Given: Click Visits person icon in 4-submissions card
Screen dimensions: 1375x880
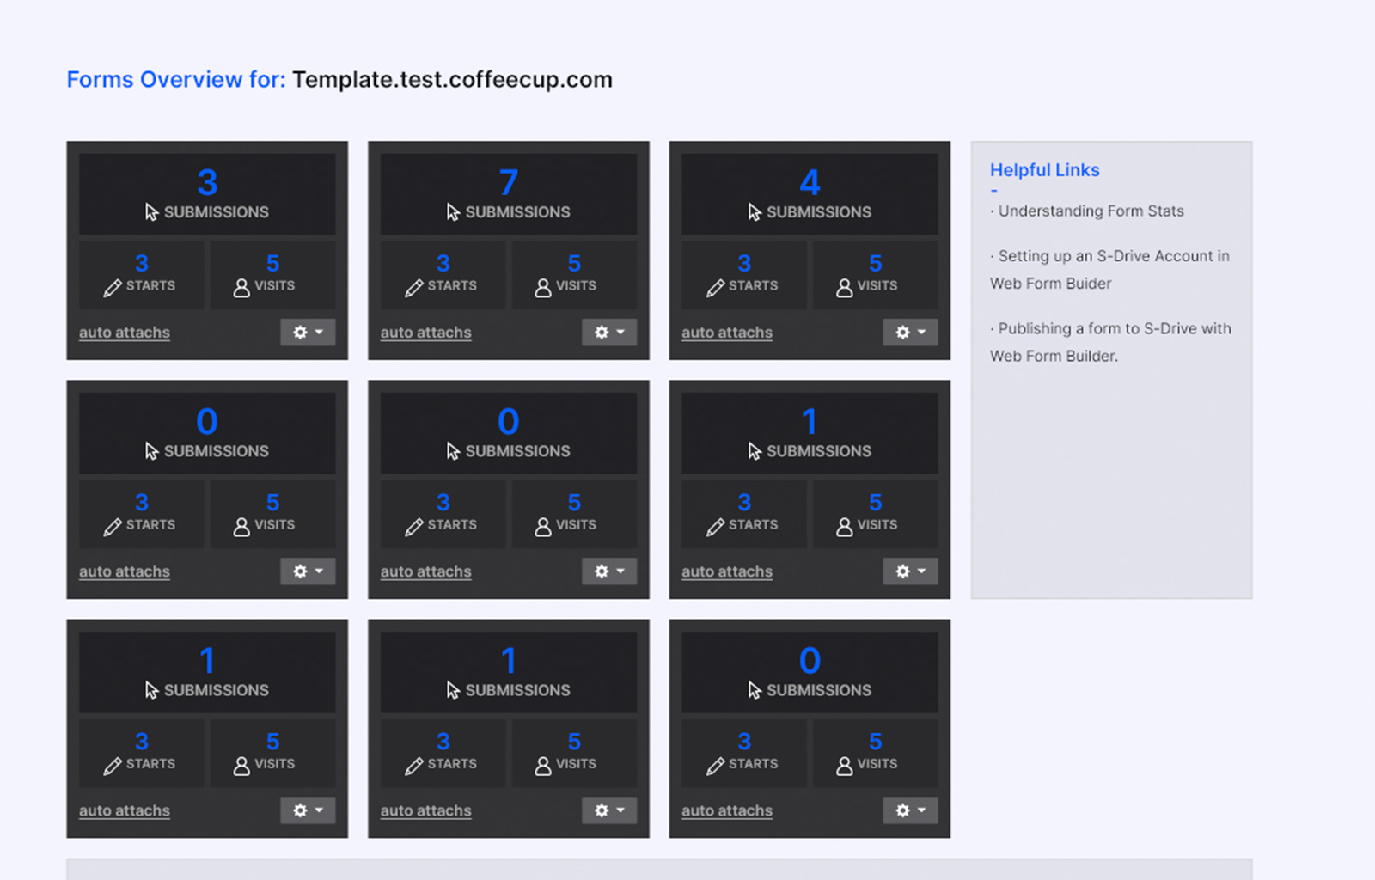Looking at the screenshot, I should tap(845, 288).
